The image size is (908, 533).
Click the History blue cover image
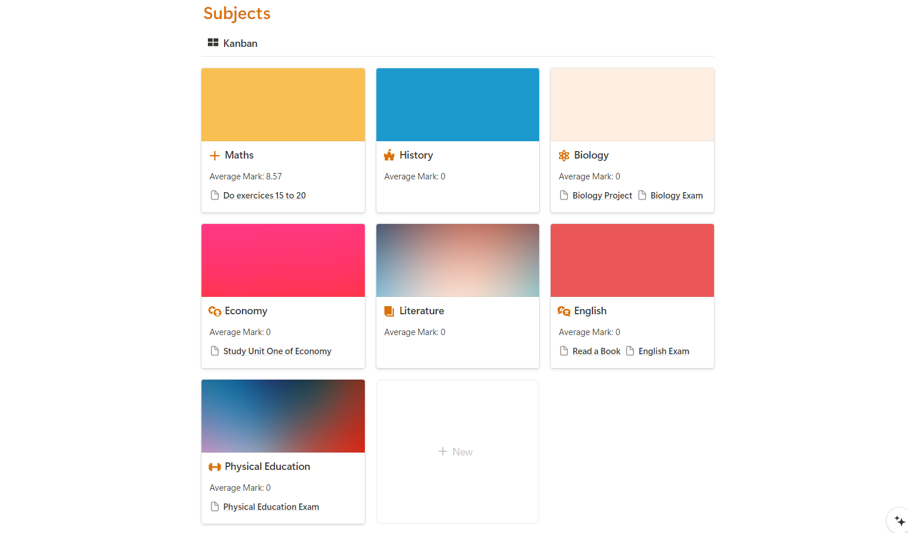457,105
